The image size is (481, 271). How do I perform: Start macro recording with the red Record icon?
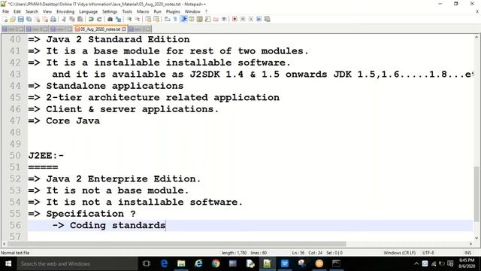(234, 19)
